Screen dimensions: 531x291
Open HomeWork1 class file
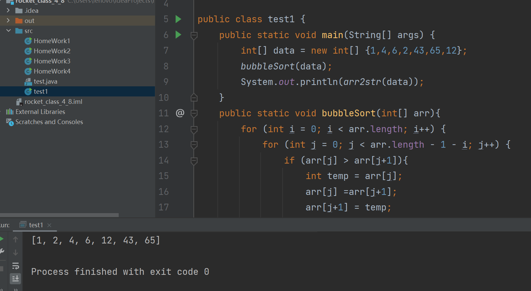[x=52, y=41]
